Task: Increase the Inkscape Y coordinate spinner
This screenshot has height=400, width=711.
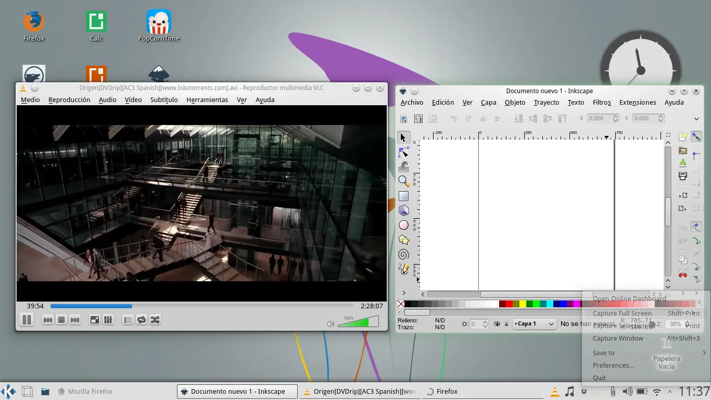Action: pyautogui.click(x=661, y=116)
